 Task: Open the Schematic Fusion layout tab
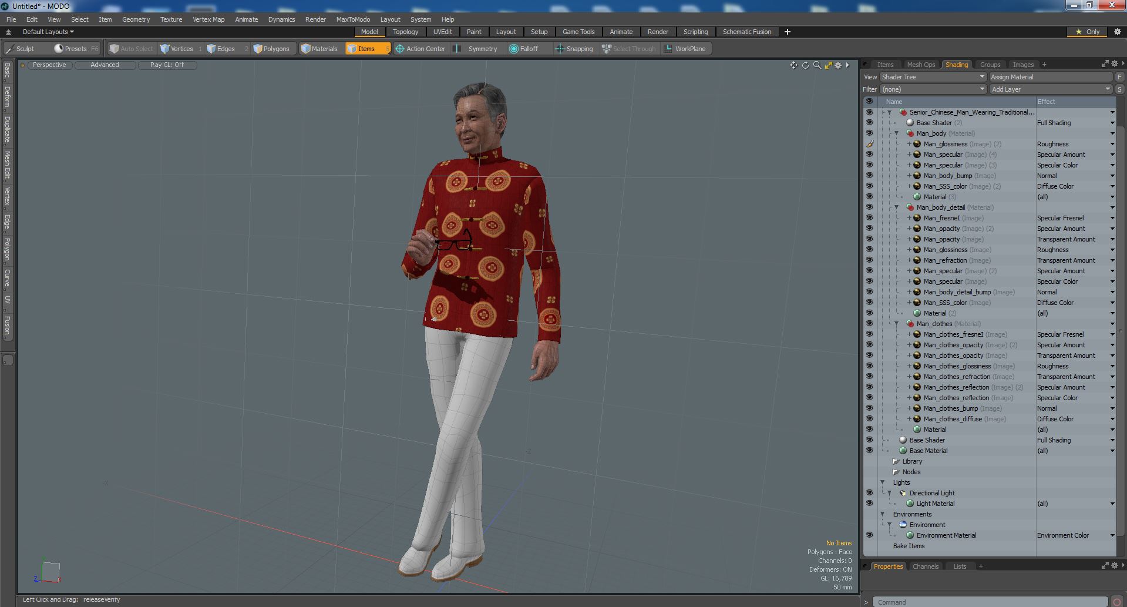747,32
